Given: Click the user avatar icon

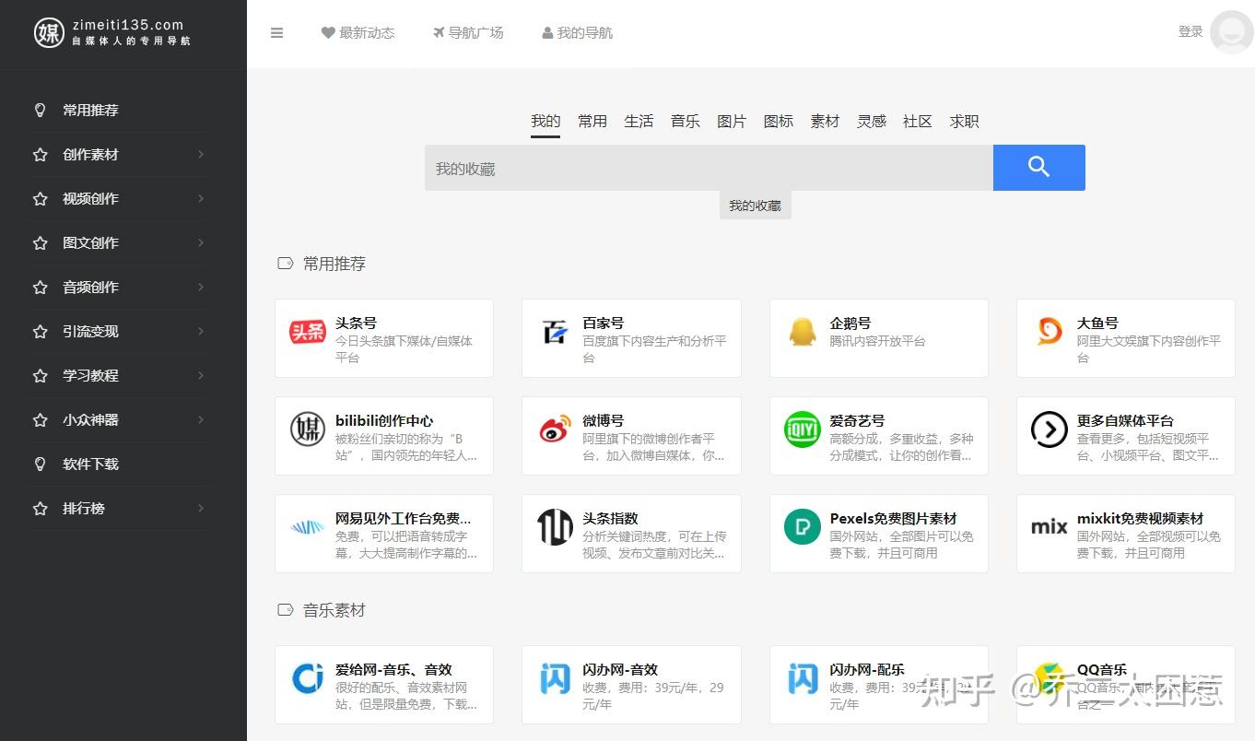Looking at the screenshot, I should click(x=1231, y=33).
